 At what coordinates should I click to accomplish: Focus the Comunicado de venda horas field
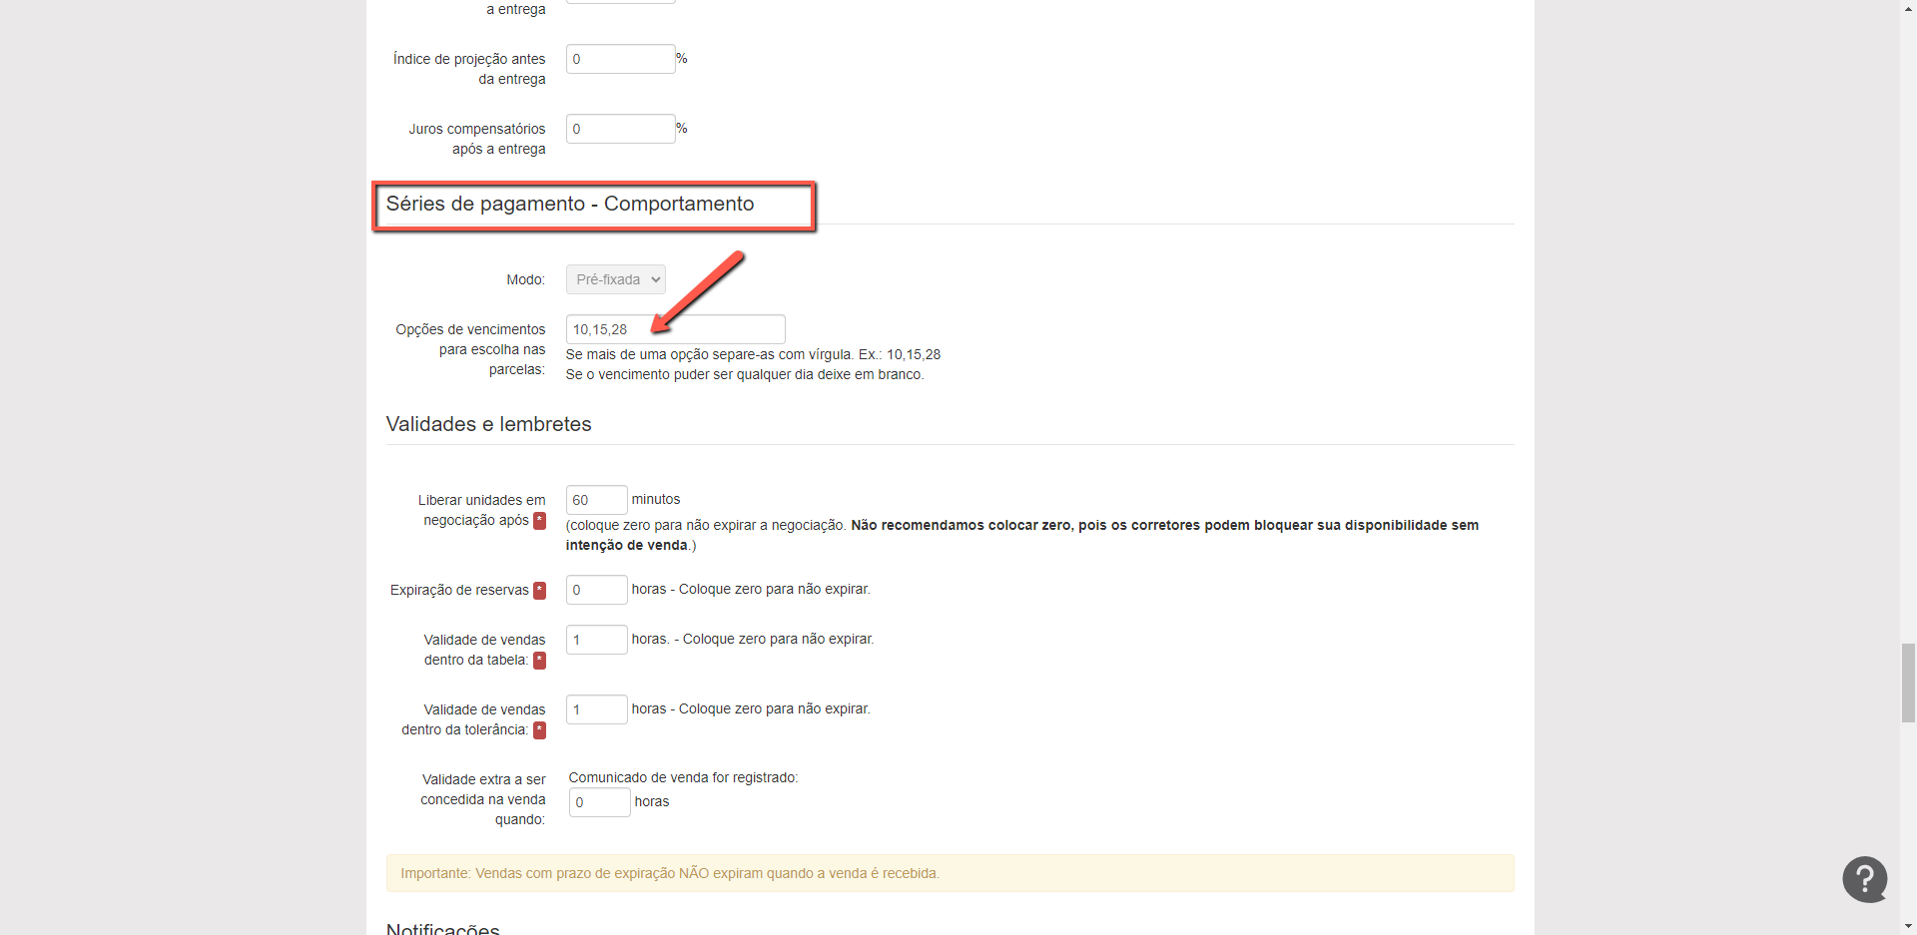click(x=599, y=802)
